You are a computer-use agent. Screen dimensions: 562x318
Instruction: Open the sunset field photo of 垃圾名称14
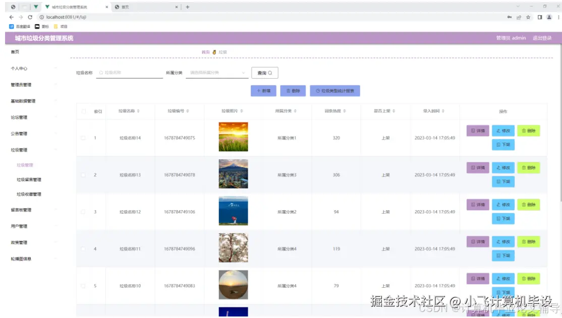tap(234, 137)
